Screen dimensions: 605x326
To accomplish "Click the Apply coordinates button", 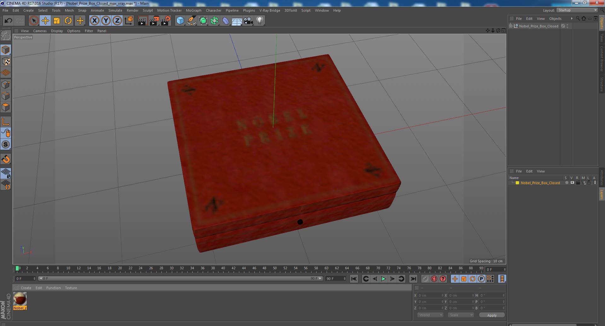I will 492,315.
